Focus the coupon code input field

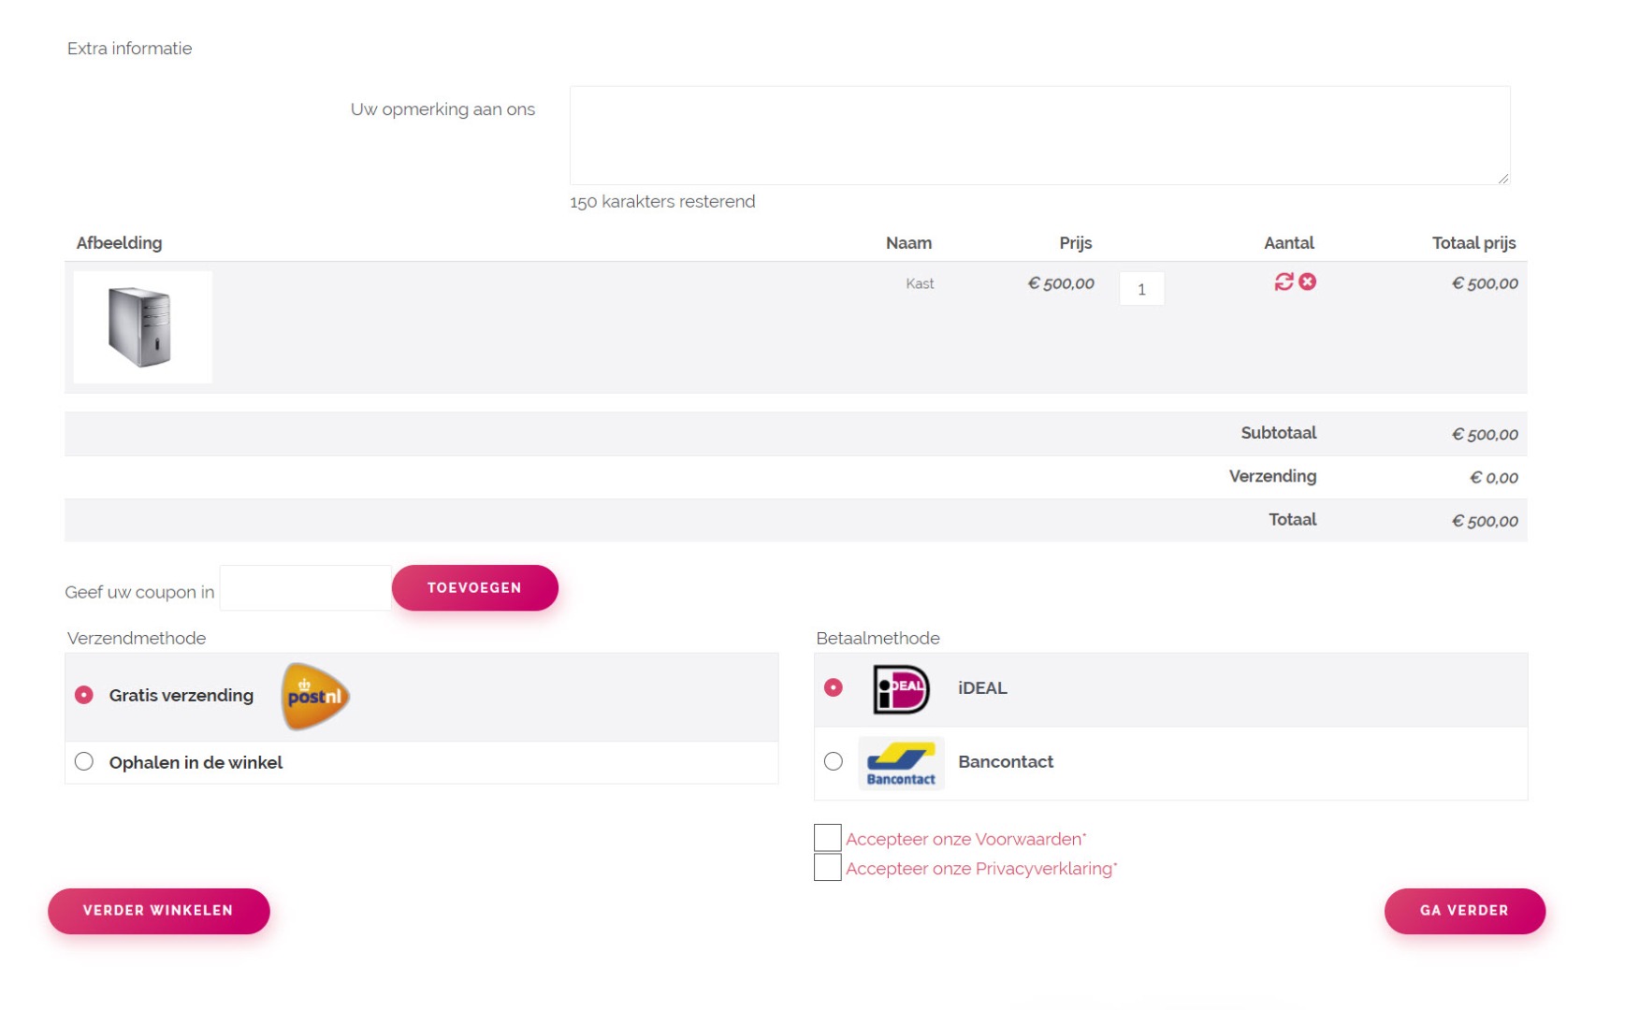point(305,588)
